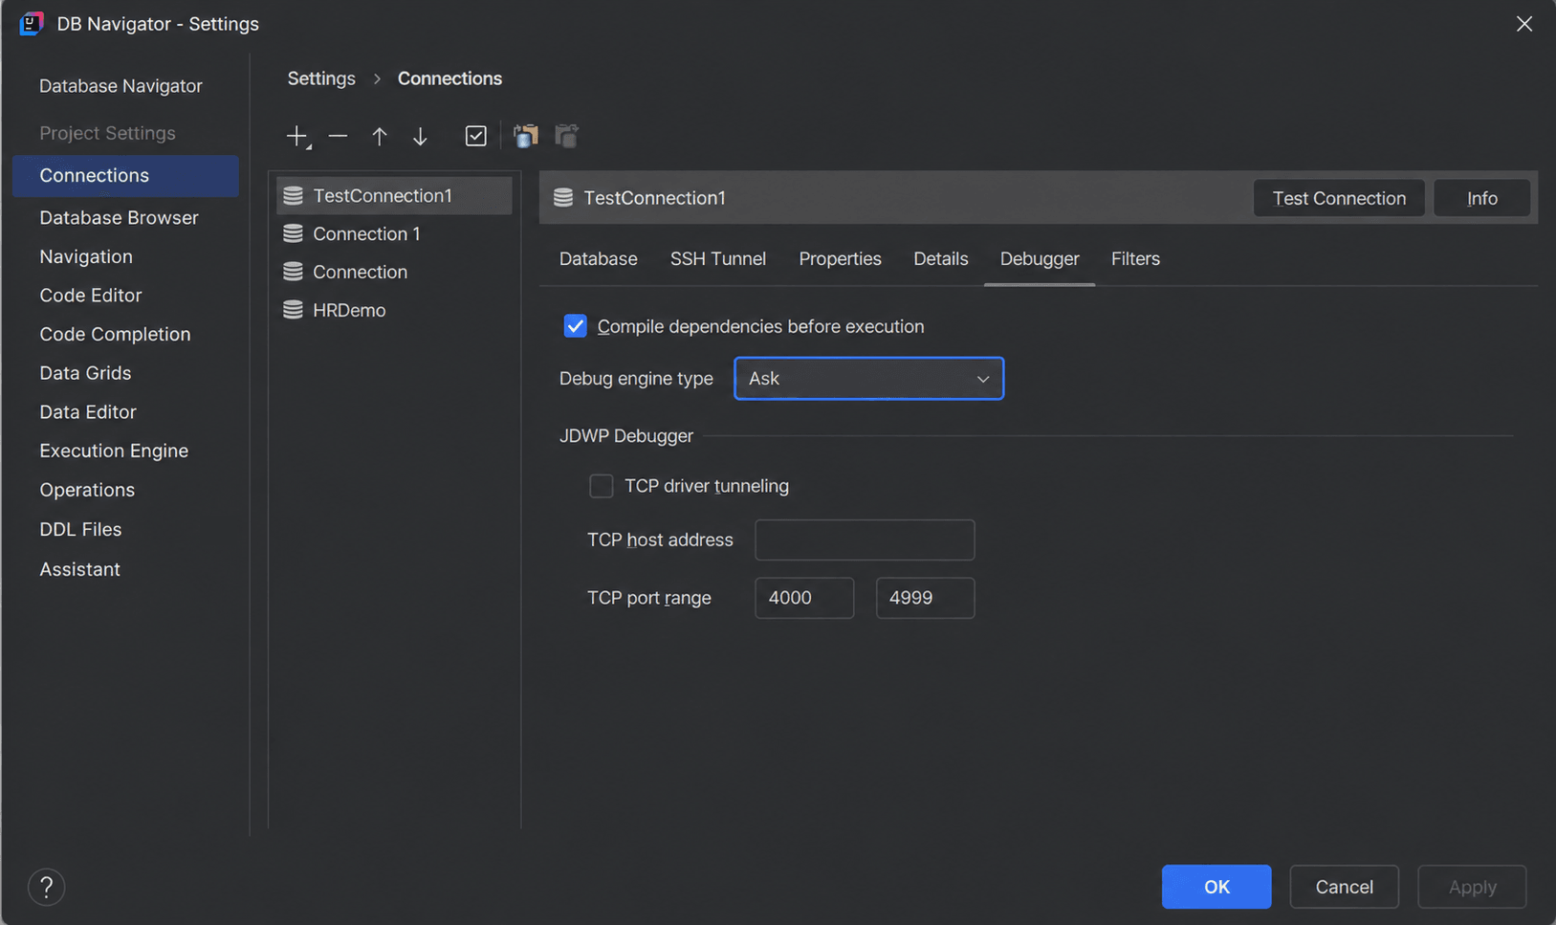The height and width of the screenshot is (925, 1556).
Task: Open Debug engine type dropdown
Action: coord(868,379)
